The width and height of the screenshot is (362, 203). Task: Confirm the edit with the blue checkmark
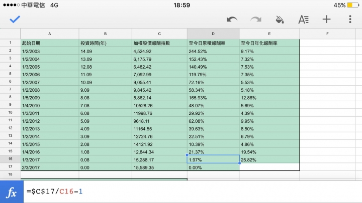coord(15,20)
